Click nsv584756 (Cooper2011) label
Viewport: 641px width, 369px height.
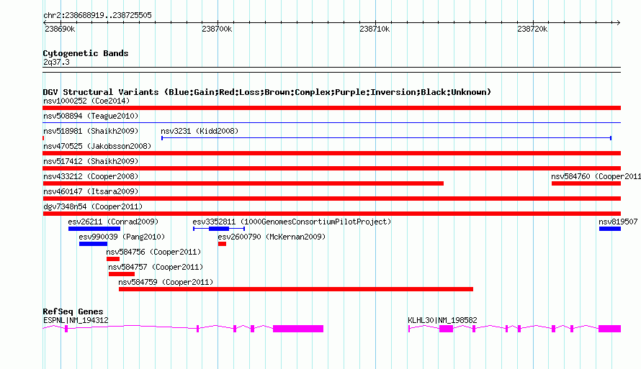(153, 252)
